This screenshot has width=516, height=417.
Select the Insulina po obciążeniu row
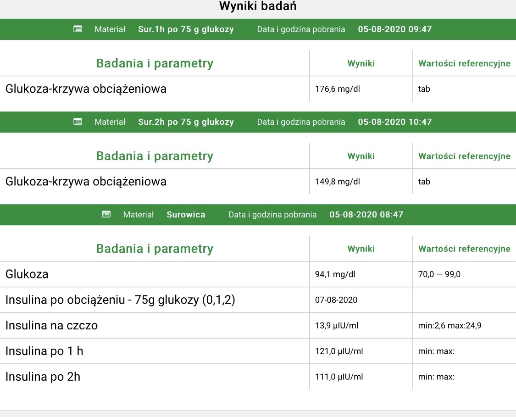120,300
